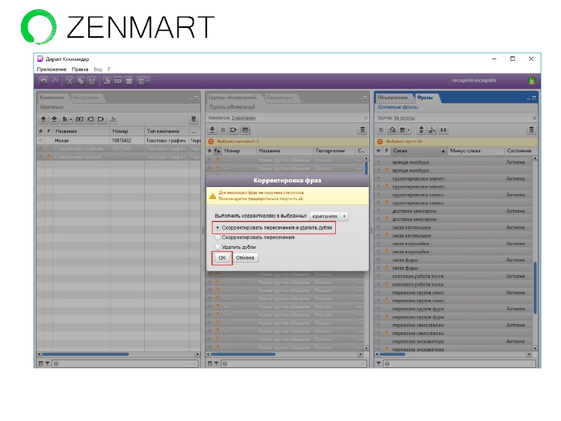The height and width of the screenshot is (421, 561).
Task: Click the Undo icon in the main toolbar
Action: coord(44,81)
